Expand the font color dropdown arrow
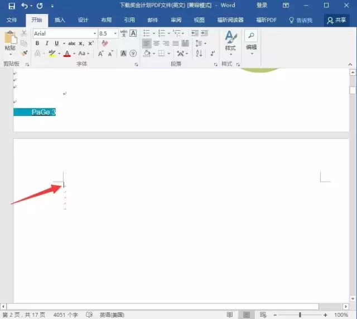 [x=74, y=54]
